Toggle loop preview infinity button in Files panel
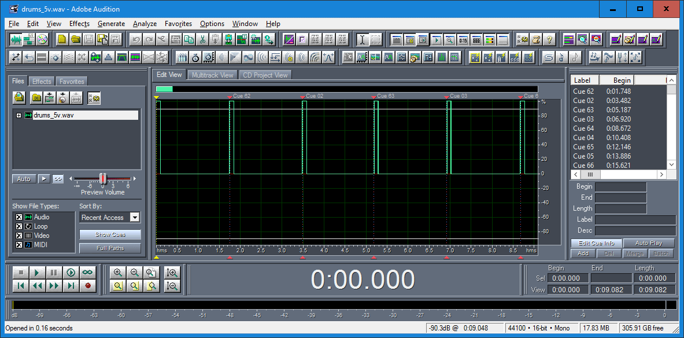 click(x=58, y=179)
